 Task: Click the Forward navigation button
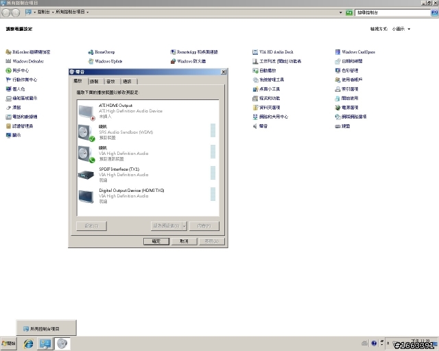[15, 12]
